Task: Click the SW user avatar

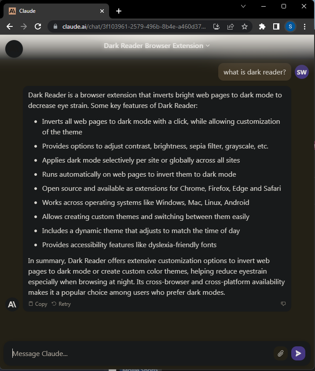Action: tap(301, 72)
